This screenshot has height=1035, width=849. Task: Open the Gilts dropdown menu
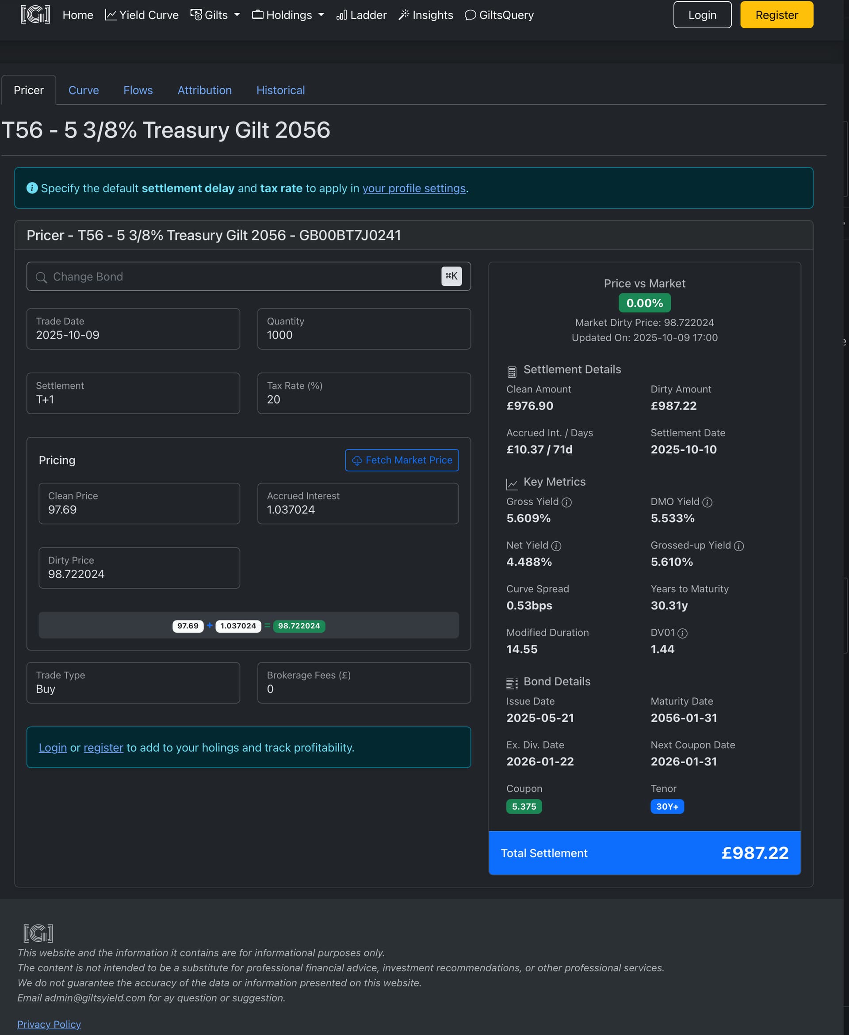click(215, 15)
